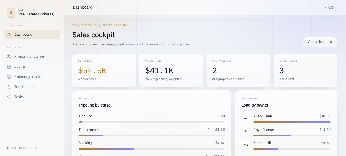This screenshot has height=156, width=346.
Task: Click Avery Chen's load bar
Action: (x=292, y=122)
